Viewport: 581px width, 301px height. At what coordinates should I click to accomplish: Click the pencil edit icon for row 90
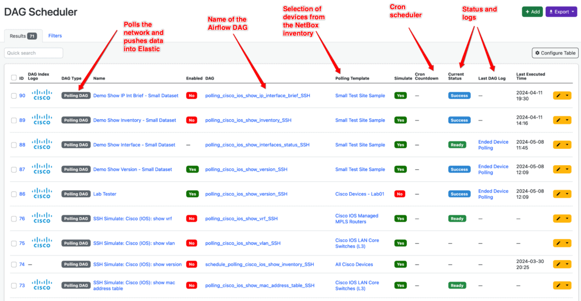(559, 95)
